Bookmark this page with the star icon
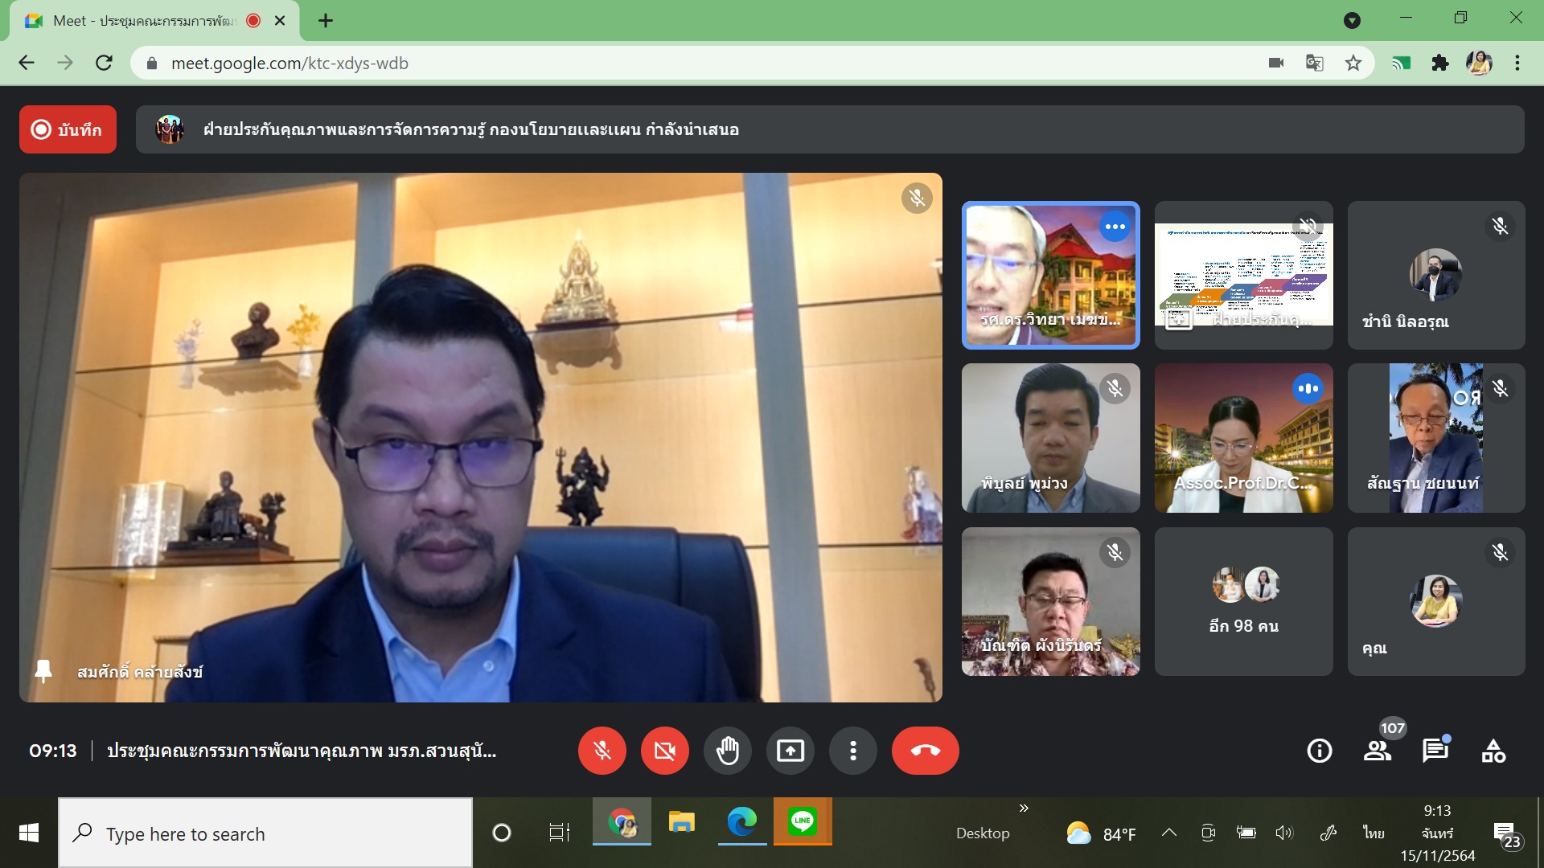Screen dimensions: 1544x868 [1353, 63]
